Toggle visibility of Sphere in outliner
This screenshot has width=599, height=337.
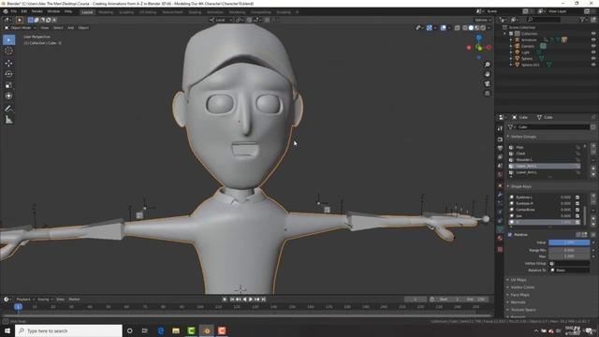(593, 58)
